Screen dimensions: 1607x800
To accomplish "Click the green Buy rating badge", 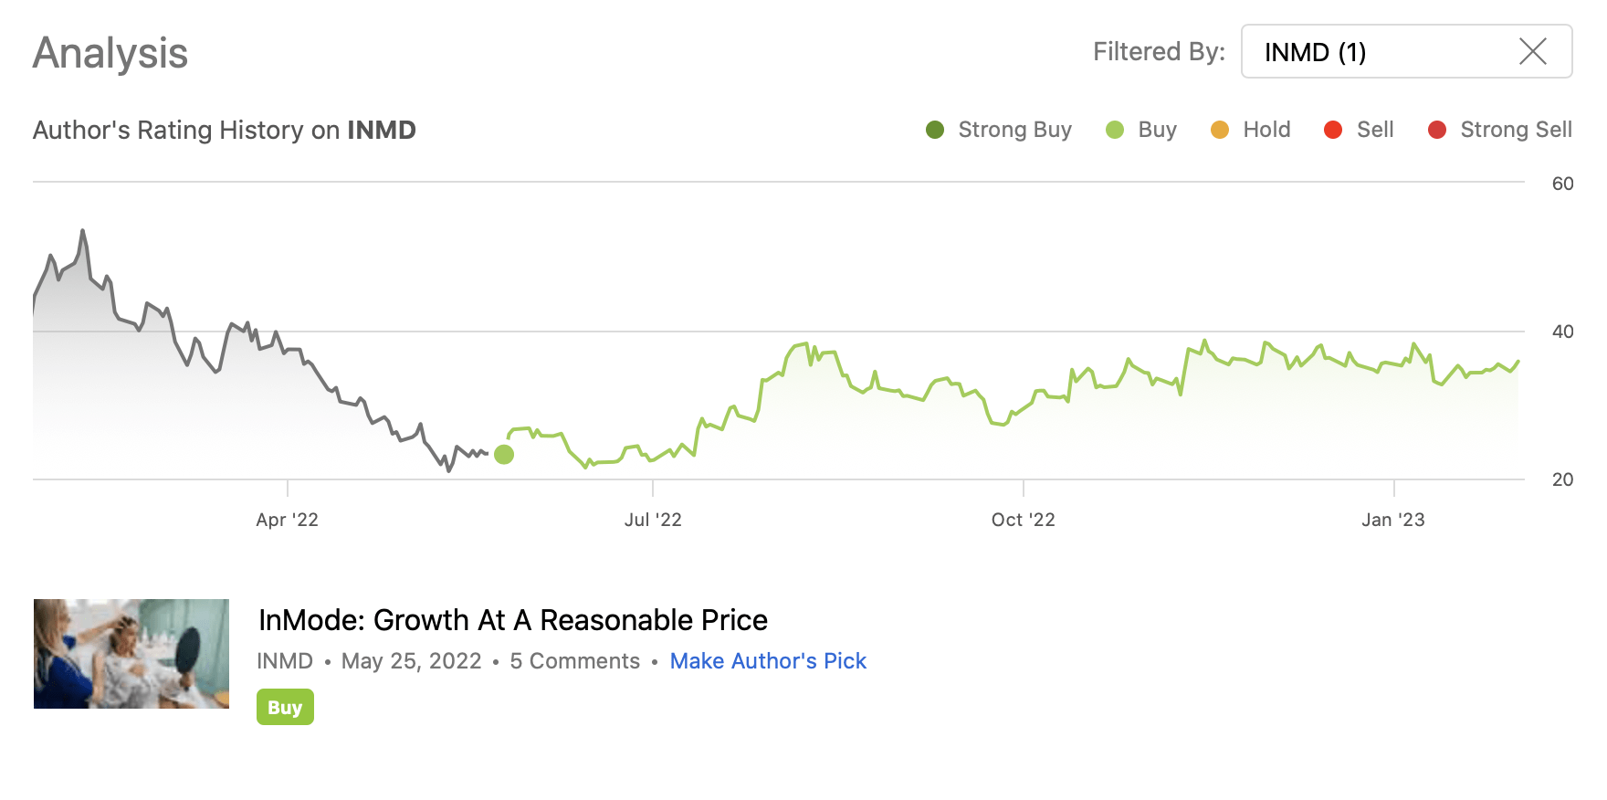I will [284, 707].
